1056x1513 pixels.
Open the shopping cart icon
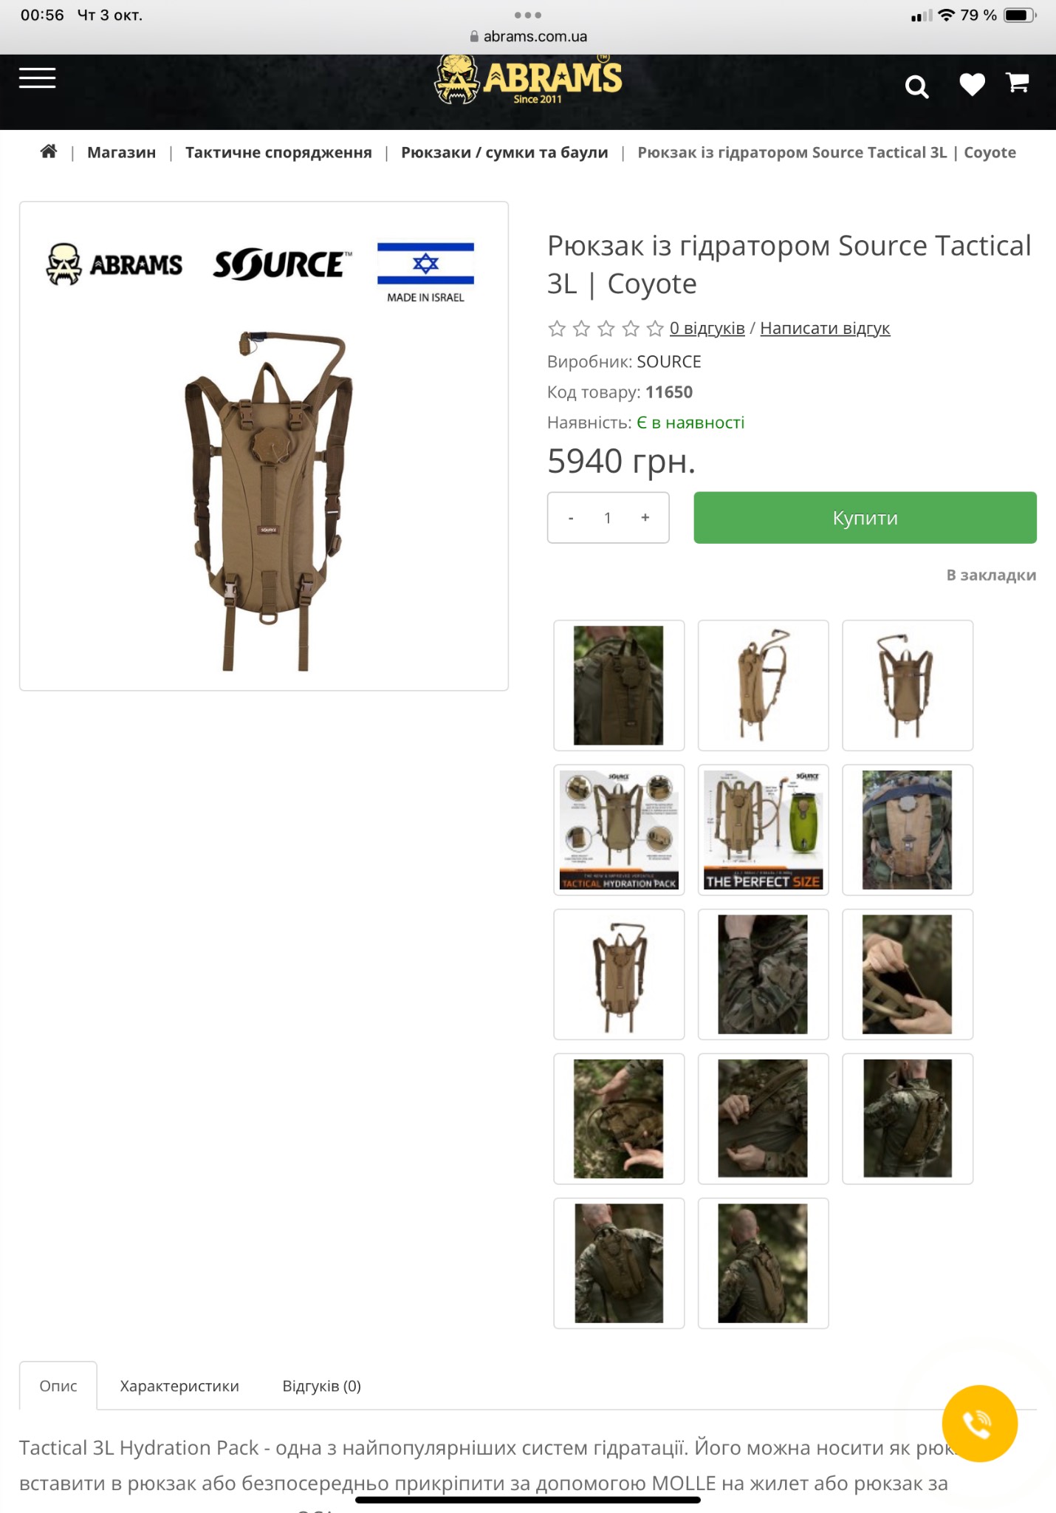(1018, 82)
